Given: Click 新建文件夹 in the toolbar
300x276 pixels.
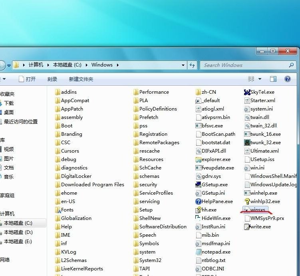Looking at the screenshot, I should click(81, 79).
